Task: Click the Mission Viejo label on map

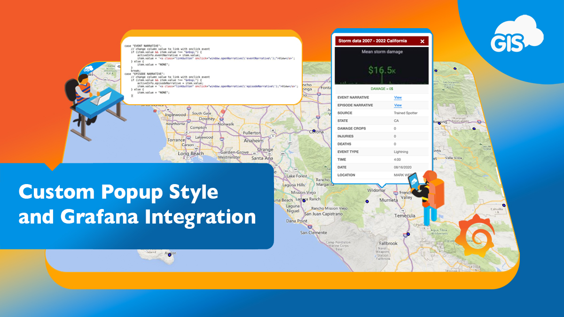Action: coord(304,192)
